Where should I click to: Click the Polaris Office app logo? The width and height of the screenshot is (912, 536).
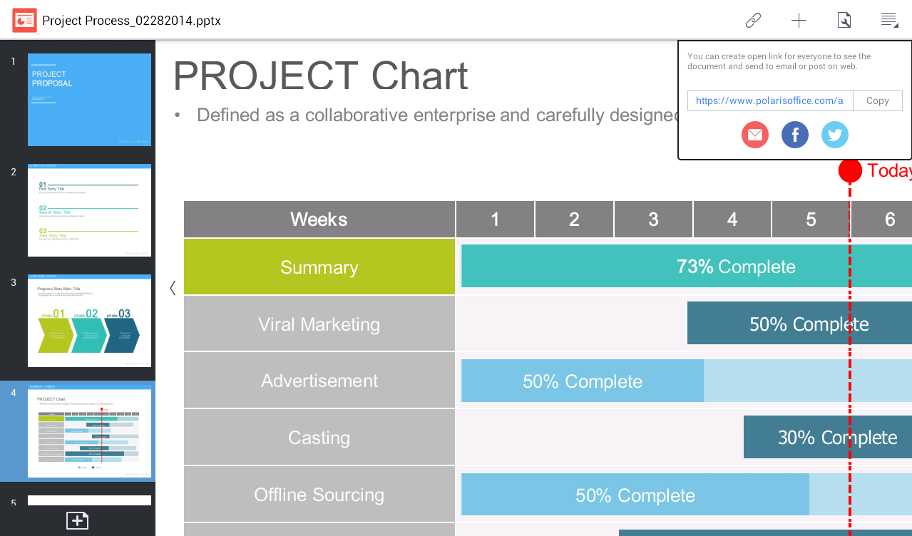[x=24, y=20]
